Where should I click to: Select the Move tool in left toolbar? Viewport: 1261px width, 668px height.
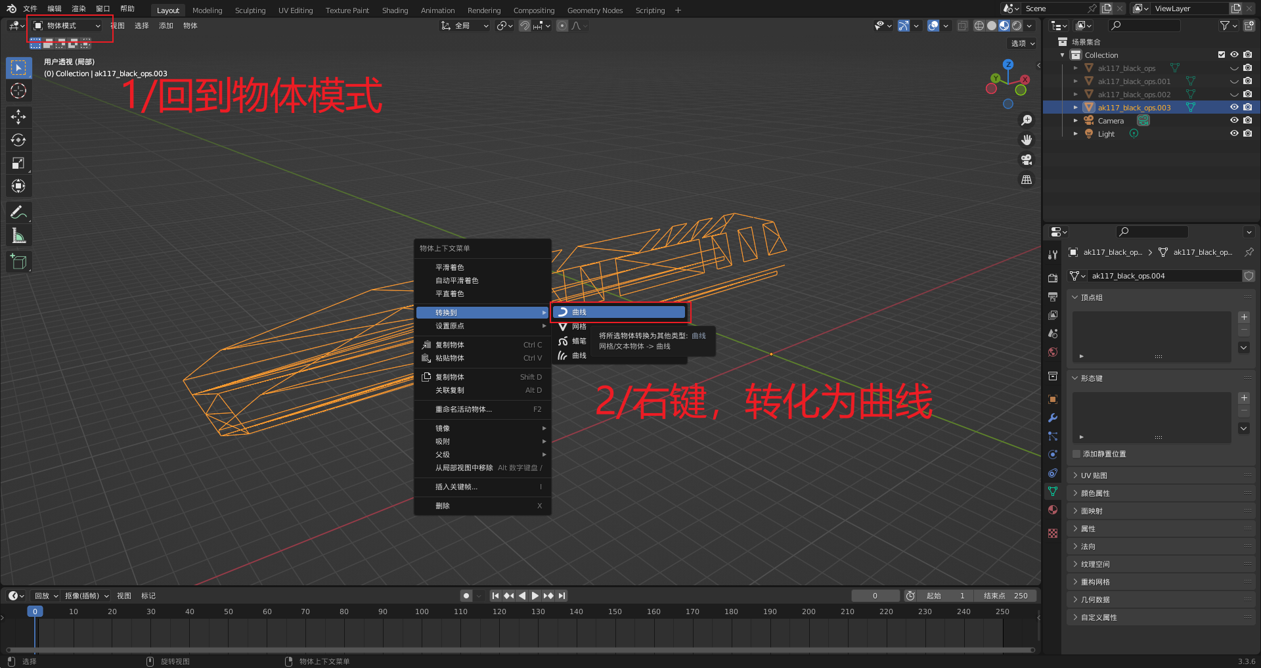click(x=18, y=117)
